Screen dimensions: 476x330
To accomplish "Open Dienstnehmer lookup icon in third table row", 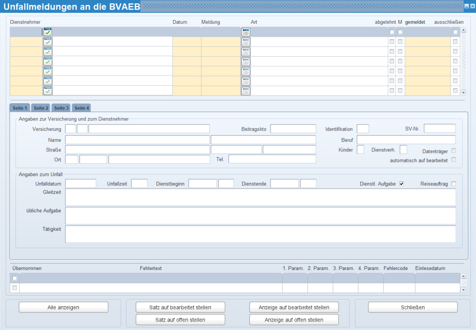I will (x=48, y=51).
